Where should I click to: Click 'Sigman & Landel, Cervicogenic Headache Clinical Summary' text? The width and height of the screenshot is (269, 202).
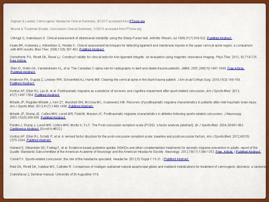pyautogui.click(x=53, y=21)
